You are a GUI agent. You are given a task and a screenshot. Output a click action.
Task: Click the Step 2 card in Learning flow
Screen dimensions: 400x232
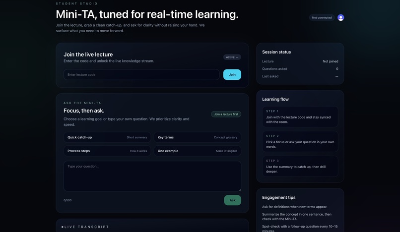(300, 141)
